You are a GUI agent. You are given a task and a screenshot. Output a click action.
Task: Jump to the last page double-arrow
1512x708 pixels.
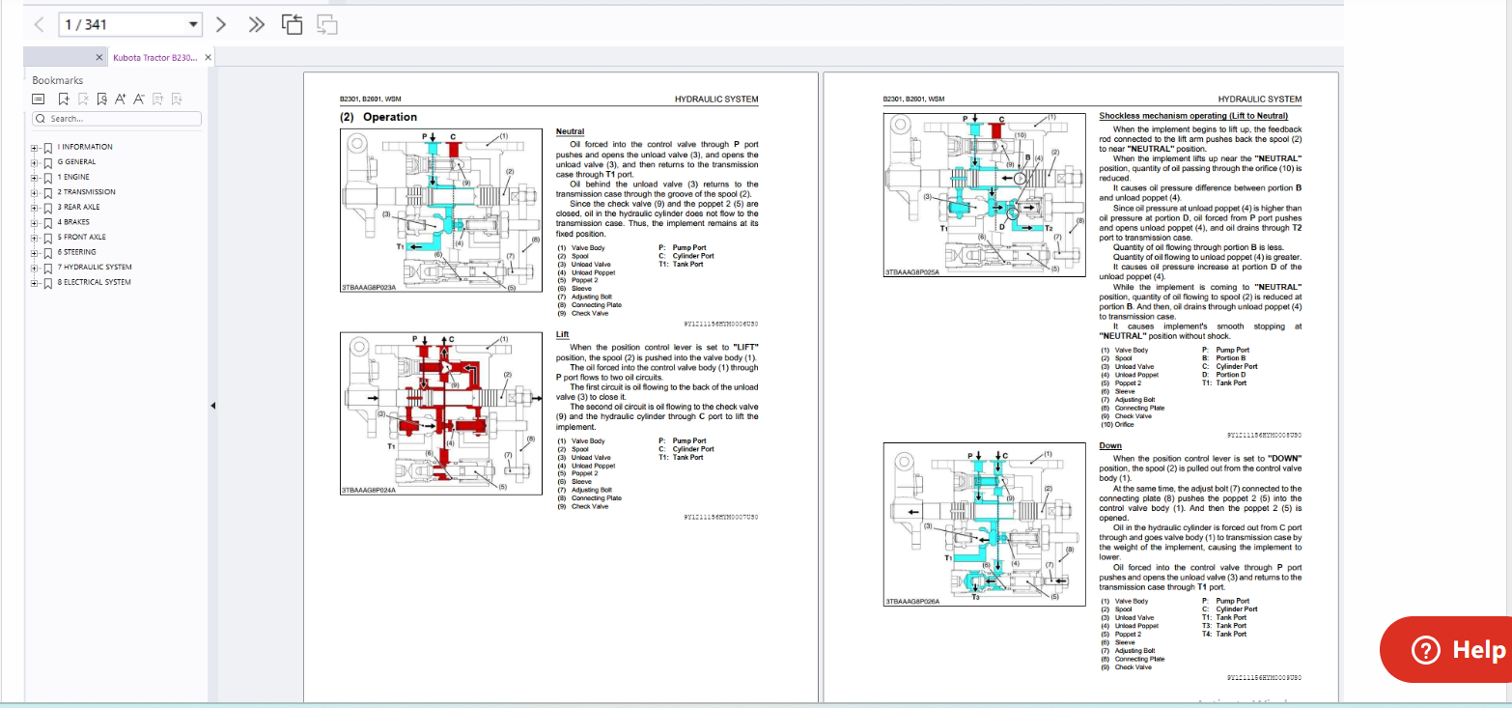256,24
